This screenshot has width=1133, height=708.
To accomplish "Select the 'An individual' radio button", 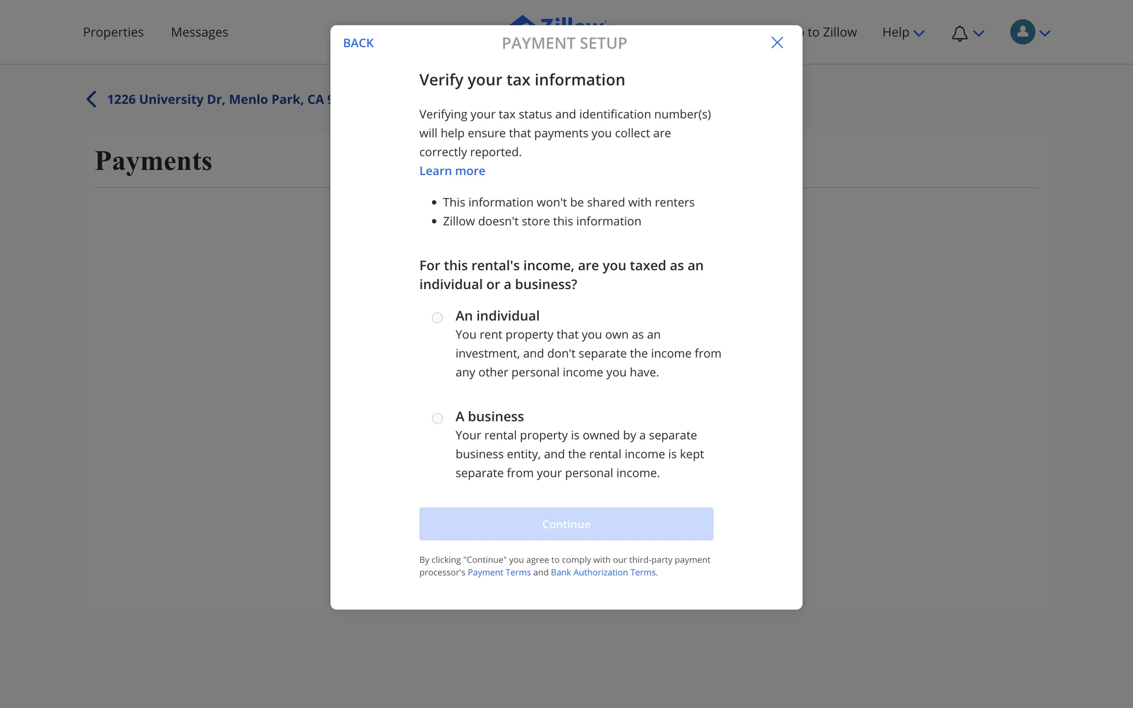I will [437, 318].
